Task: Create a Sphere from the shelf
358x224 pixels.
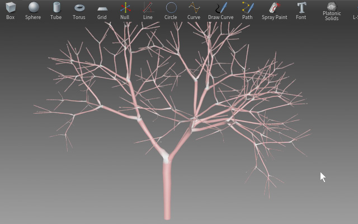Action: click(33, 11)
